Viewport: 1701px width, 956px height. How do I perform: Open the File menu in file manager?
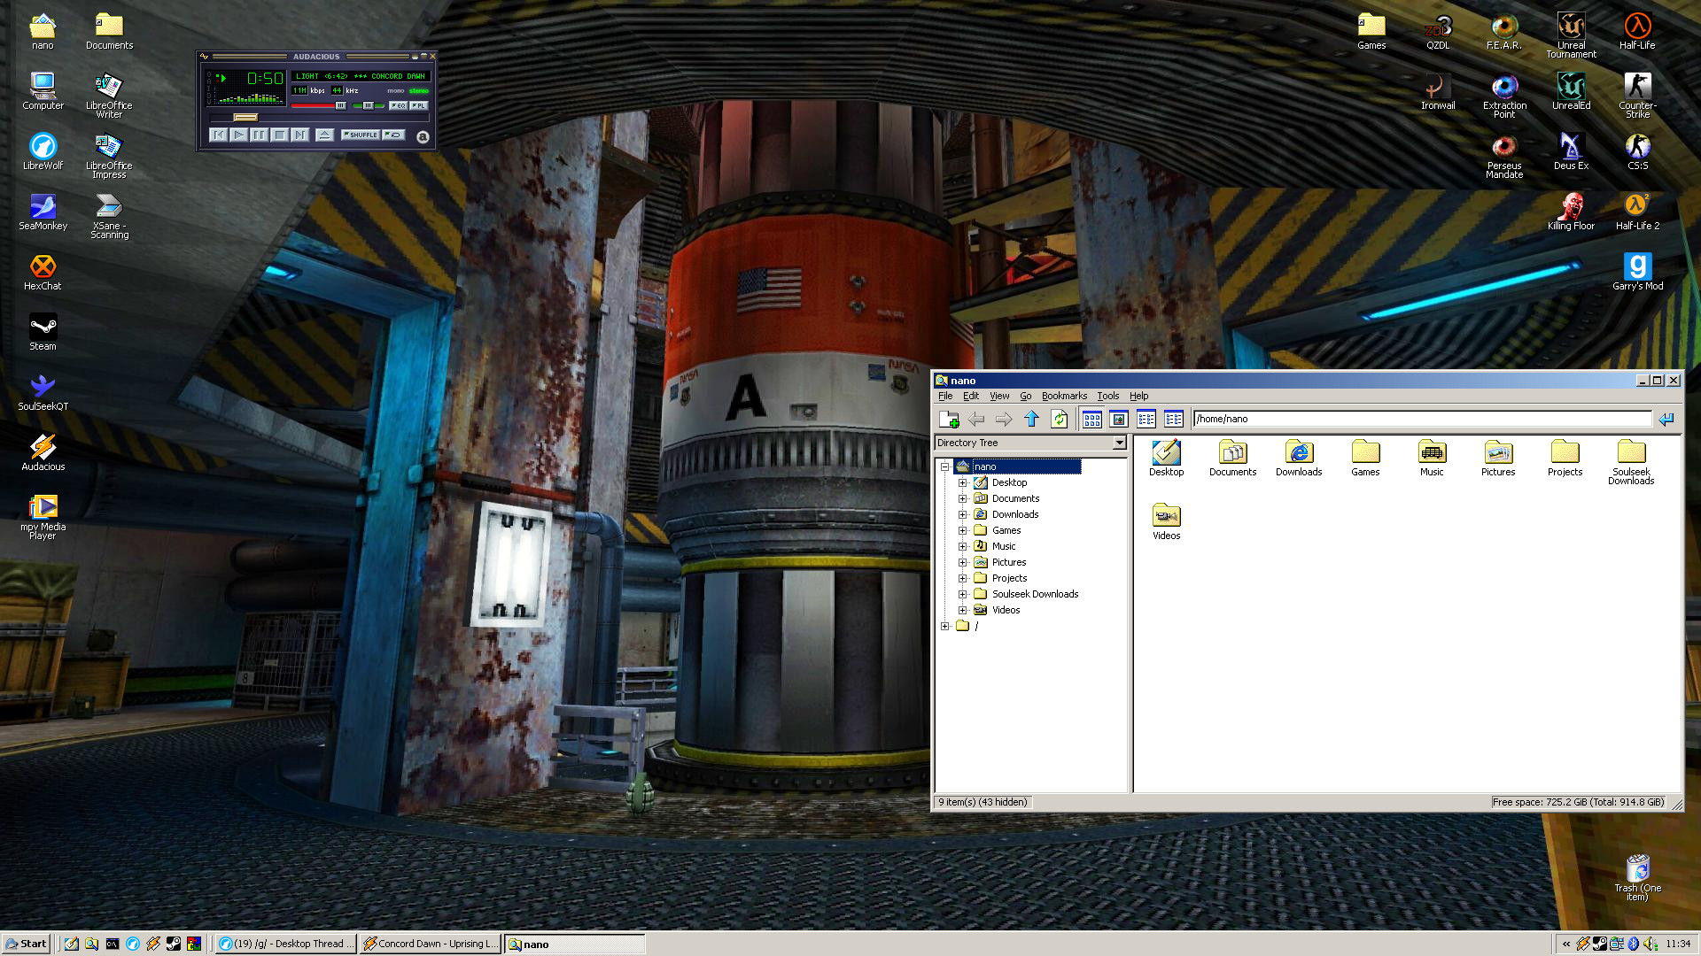click(x=945, y=396)
